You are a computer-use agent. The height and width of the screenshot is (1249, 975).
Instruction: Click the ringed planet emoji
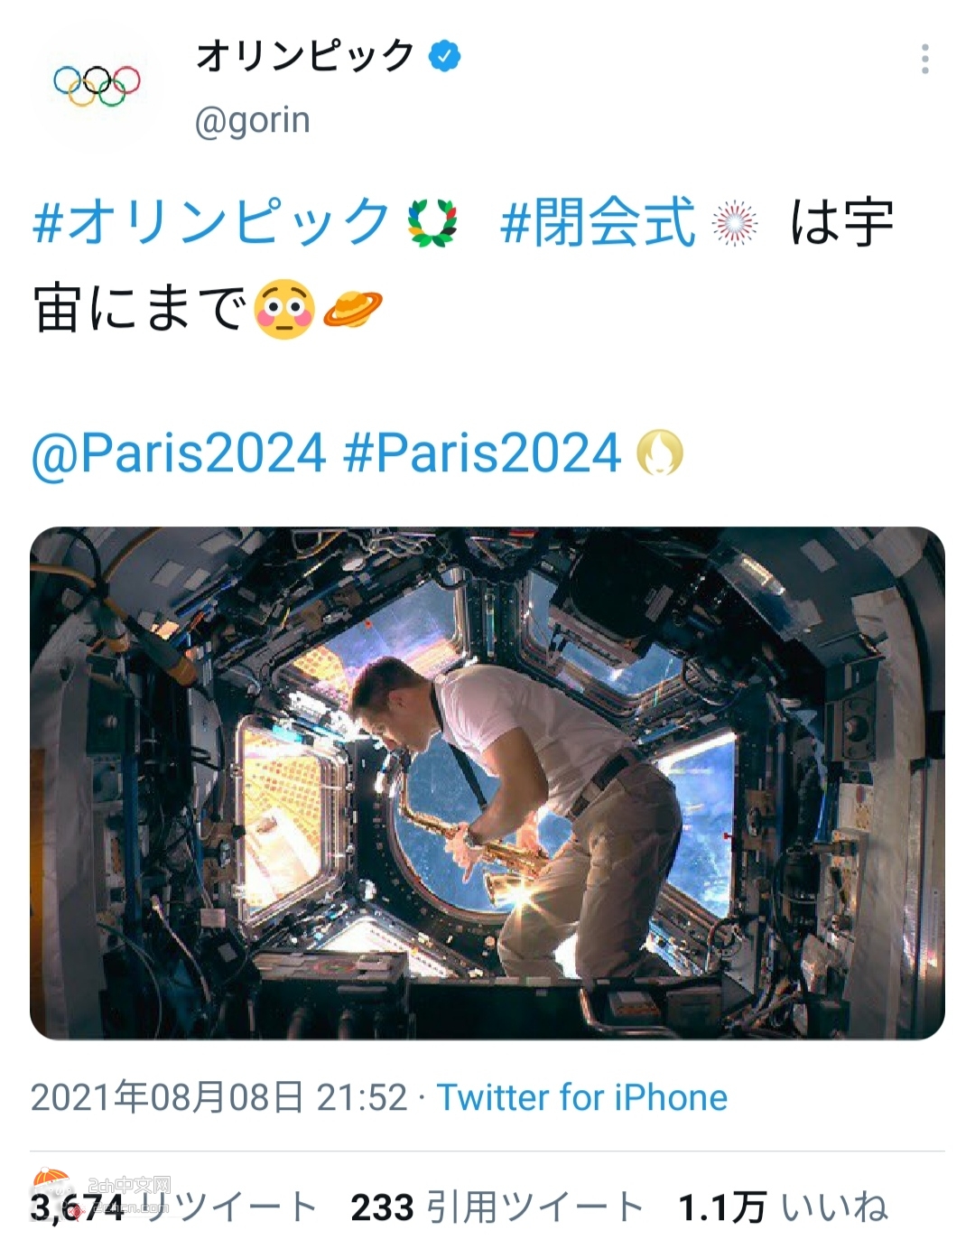tap(353, 310)
